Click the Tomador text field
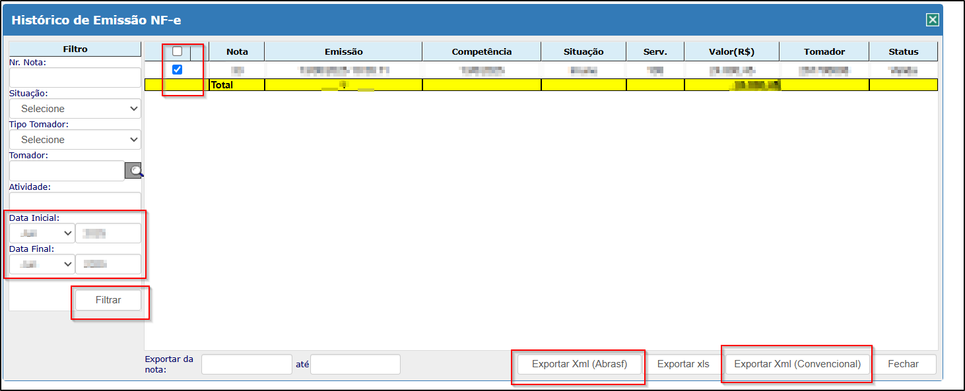 click(x=67, y=171)
